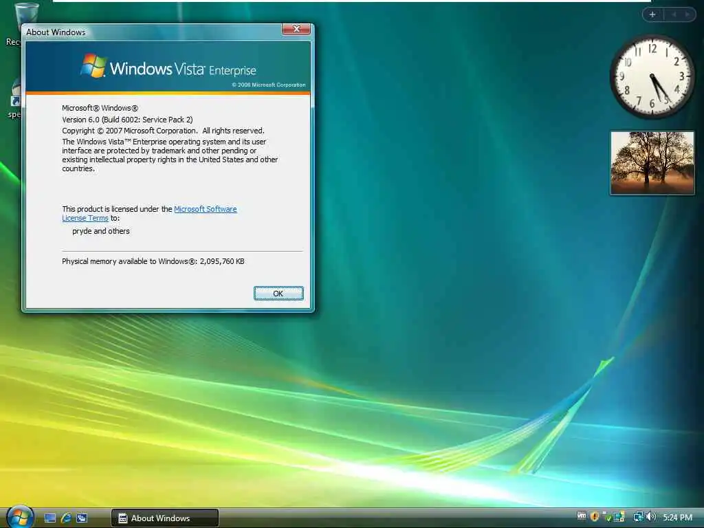Select About Windows taskbar button
Screen dimensions: 704x528
point(165,518)
